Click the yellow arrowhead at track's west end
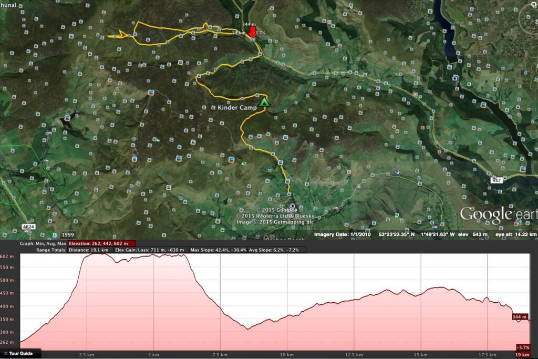Viewport: 538px width, 359px height. pos(123,35)
